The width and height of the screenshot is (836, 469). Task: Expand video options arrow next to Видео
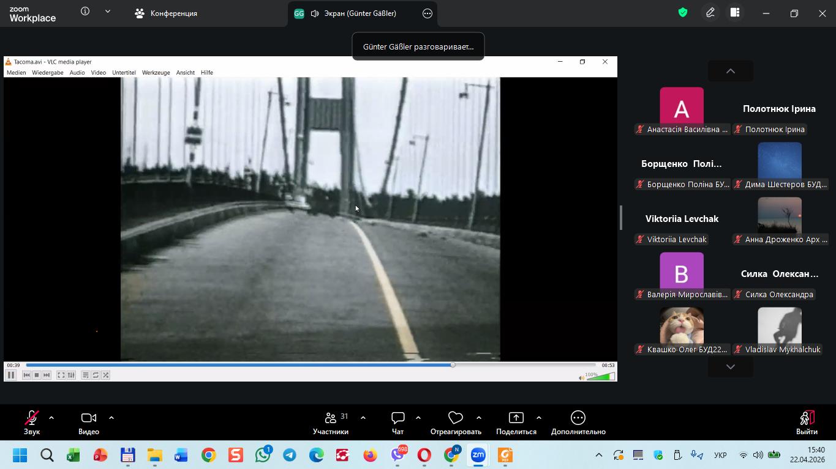click(111, 418)
